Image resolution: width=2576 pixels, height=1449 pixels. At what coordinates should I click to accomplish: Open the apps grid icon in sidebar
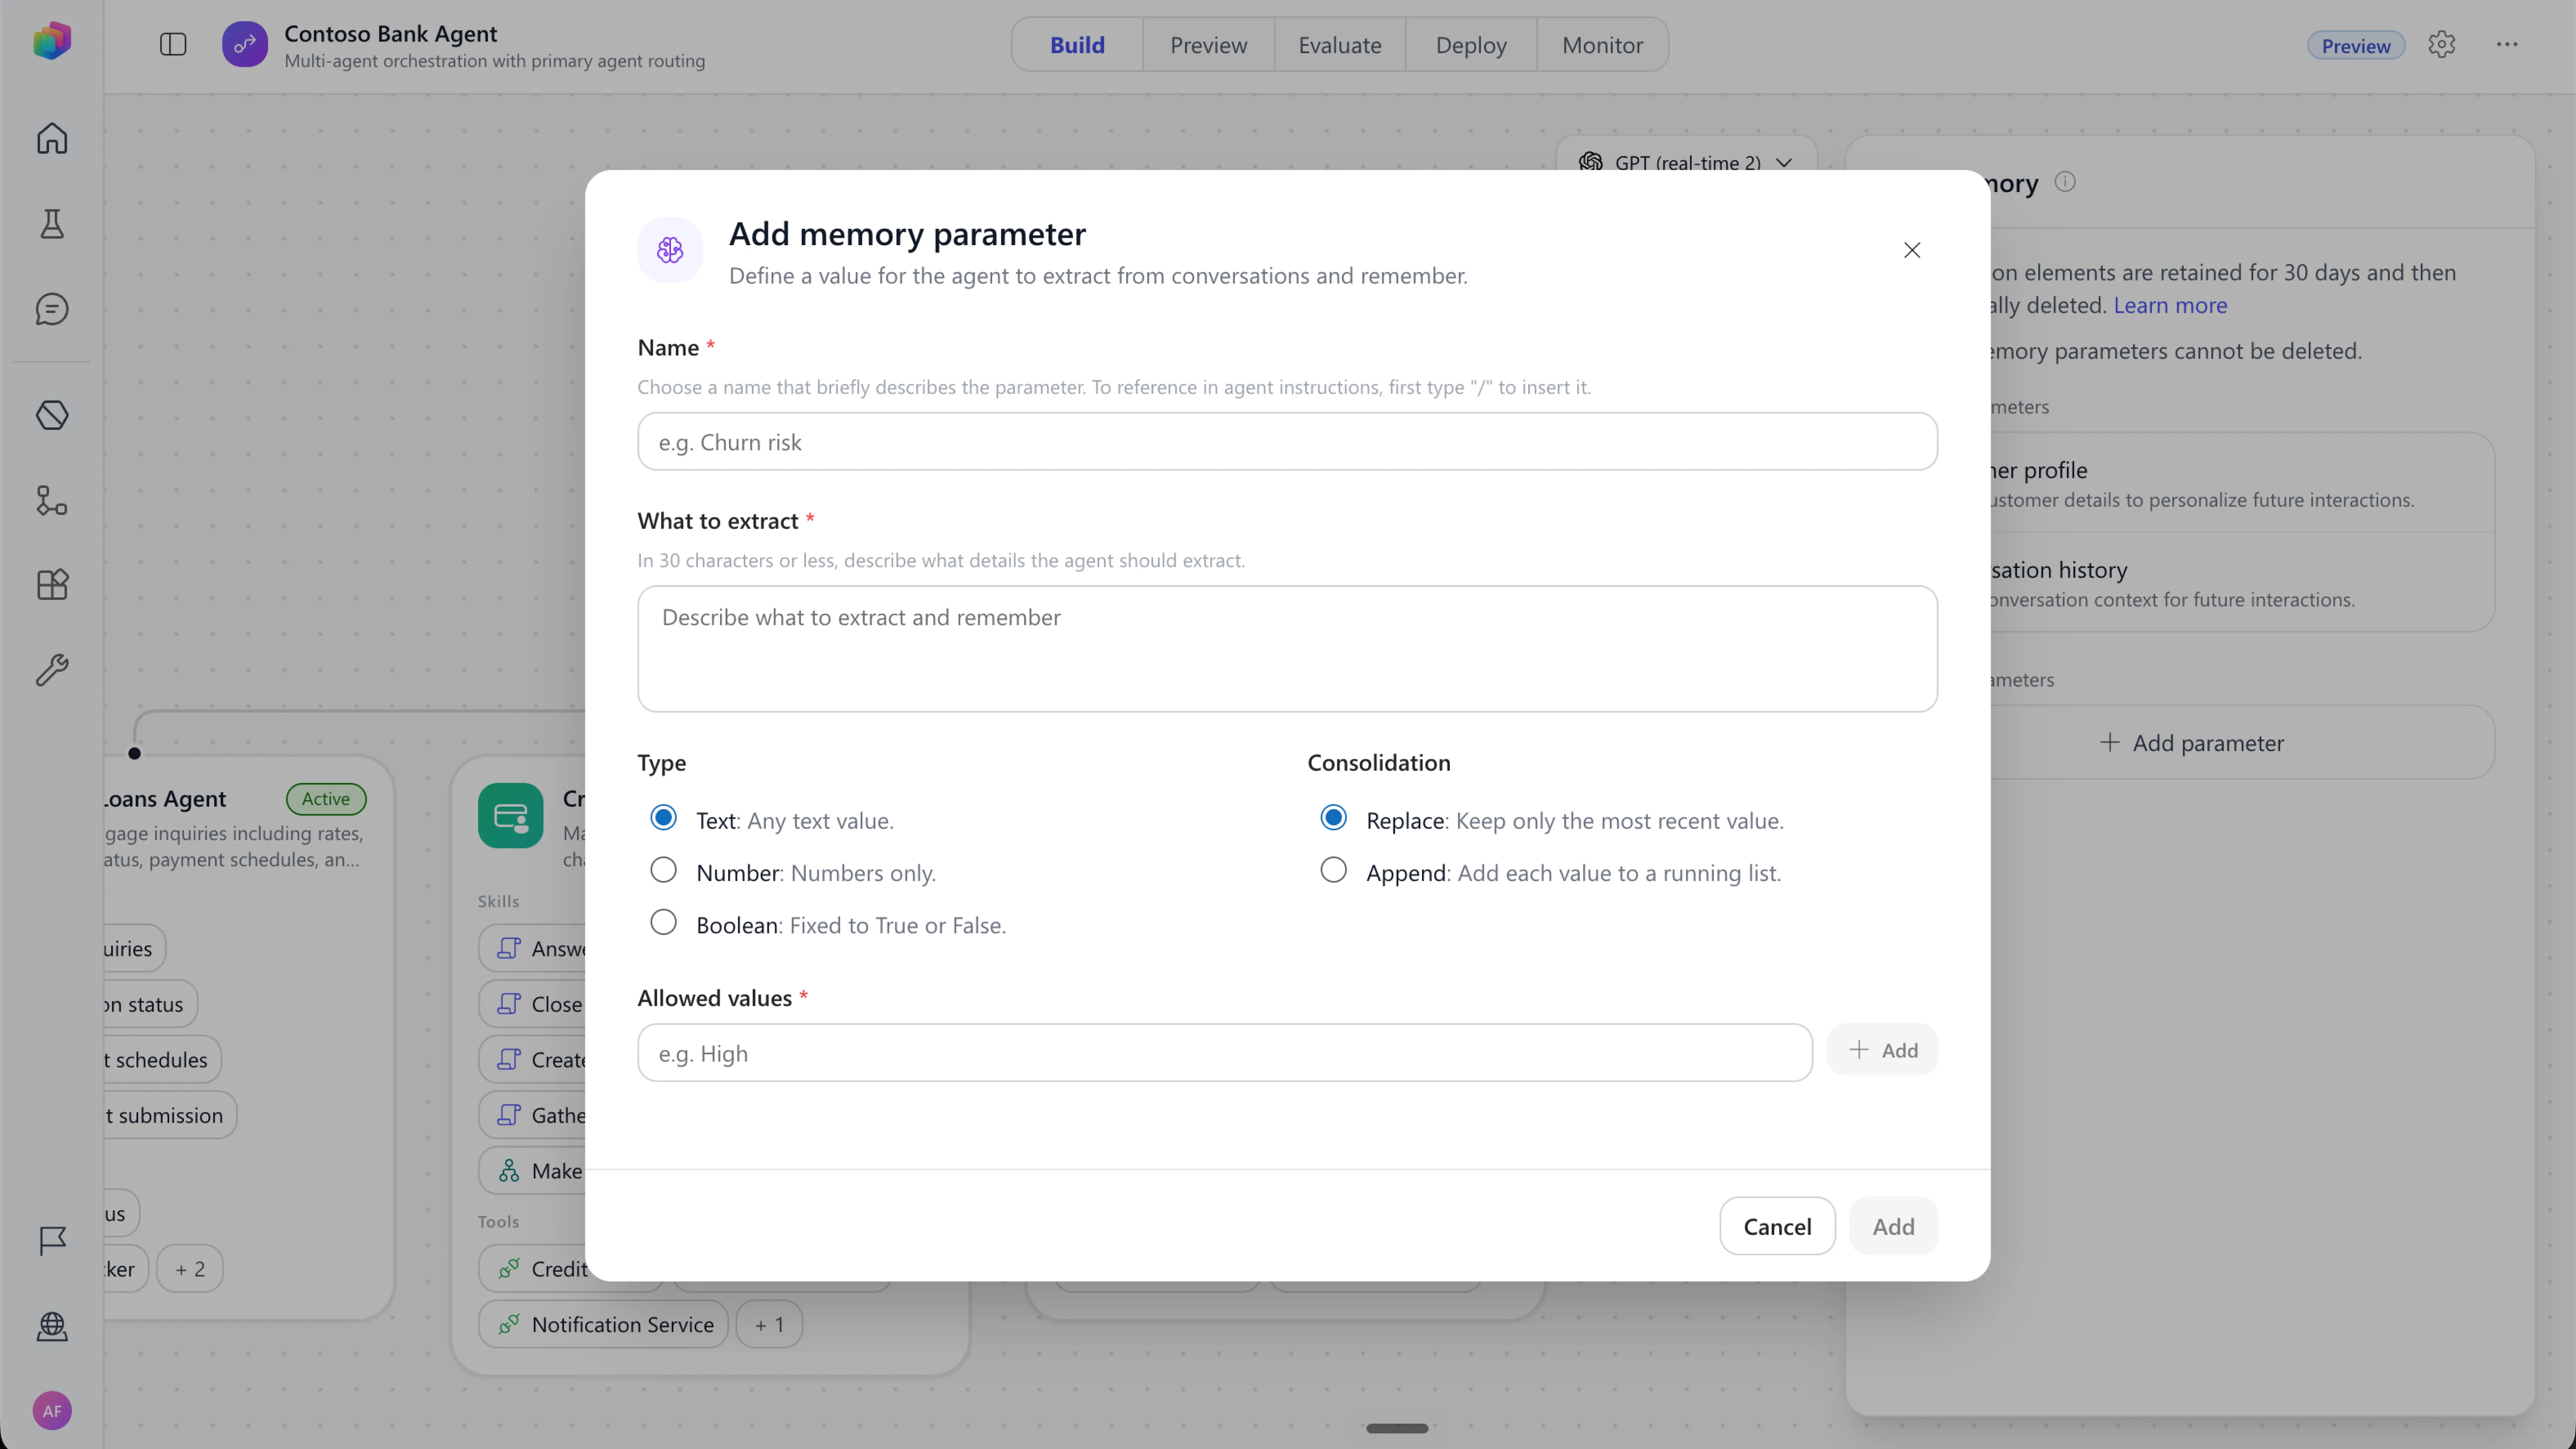pyautogui.click(x=52, y=585)
